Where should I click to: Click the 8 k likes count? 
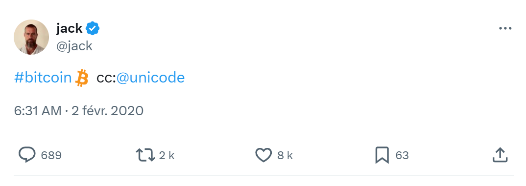pyautogui.click(x=285, y=156)
